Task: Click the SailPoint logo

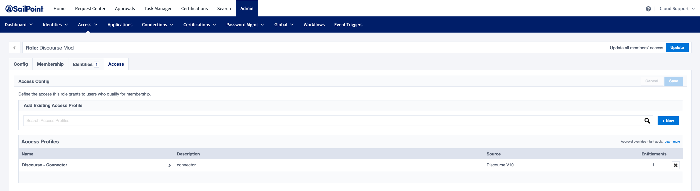Action: (x=24, y=9)
